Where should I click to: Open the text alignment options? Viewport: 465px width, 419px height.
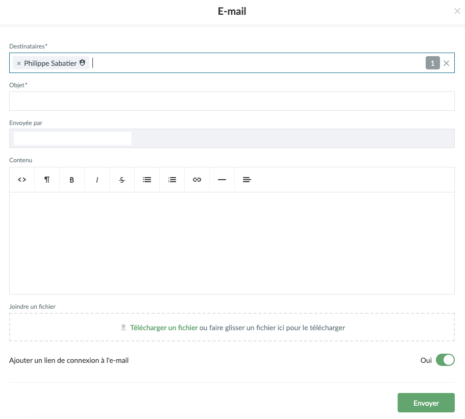[x=247, y=180]
